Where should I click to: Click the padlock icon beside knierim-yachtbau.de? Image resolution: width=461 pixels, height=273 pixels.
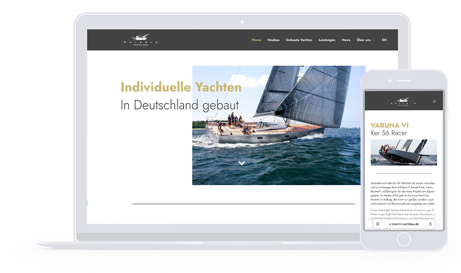tap(390, 224)
